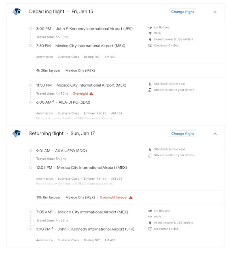Click the On-demand video icon for AM 409
The height and width of the screenshot is (259, 229).
150,45
